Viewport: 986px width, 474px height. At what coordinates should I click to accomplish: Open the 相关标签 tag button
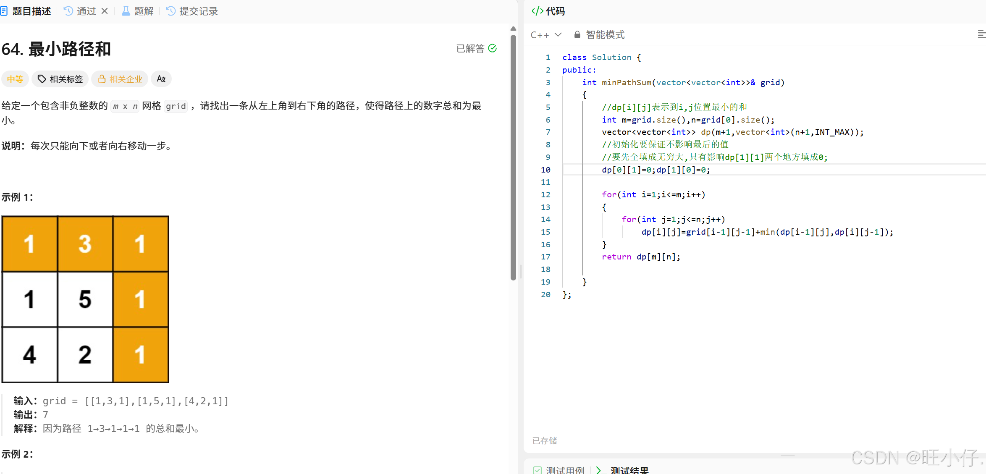(60, 79)
